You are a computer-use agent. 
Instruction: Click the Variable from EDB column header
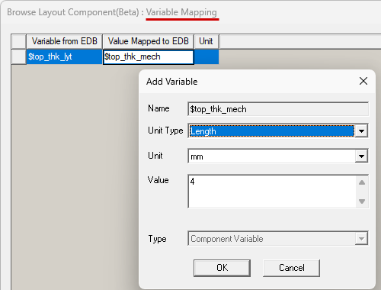point(64,41)
